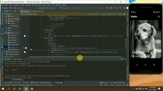Open the Help menu

[64, 5]
